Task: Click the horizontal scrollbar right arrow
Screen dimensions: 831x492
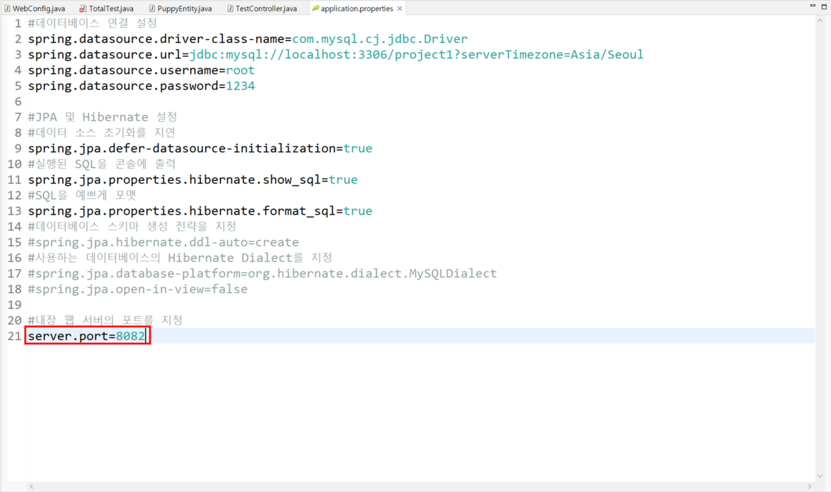Action: [809, 486]
